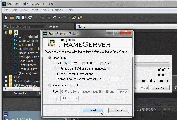Viewport: 177px width, 120px height.
Task: Click the VEGAS Pro application logo icon
Action: coord(4,4)
